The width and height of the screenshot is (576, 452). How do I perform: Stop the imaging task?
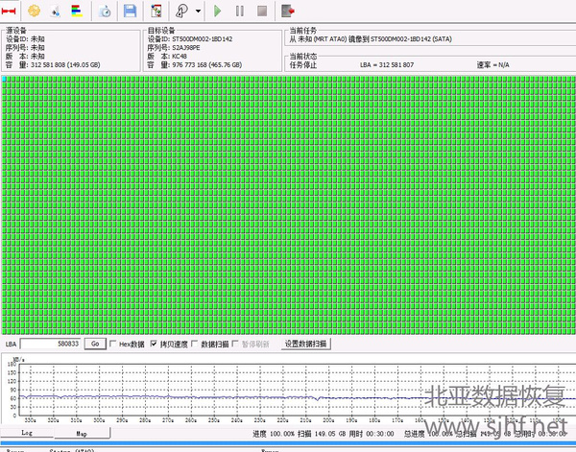click(x=262, y=11)
